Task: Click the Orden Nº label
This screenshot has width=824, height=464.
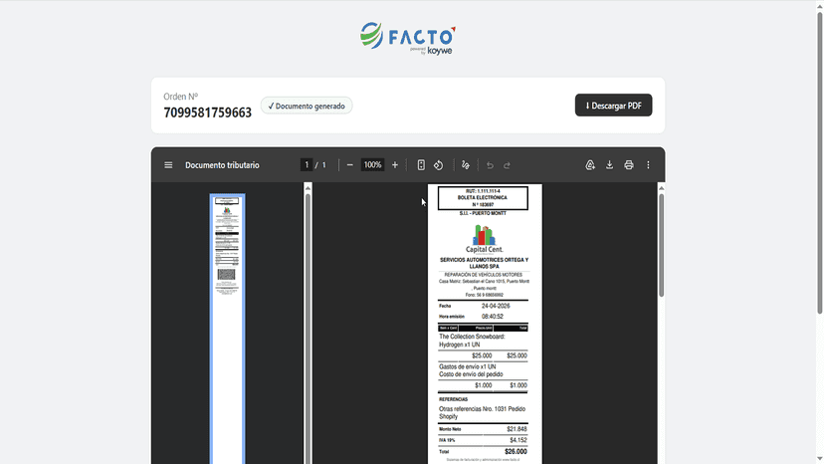Action: pos(181,97)
